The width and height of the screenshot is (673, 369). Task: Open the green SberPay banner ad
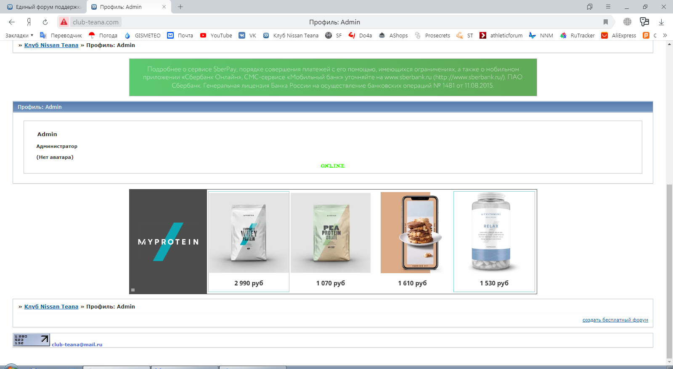tap(333, 77)
